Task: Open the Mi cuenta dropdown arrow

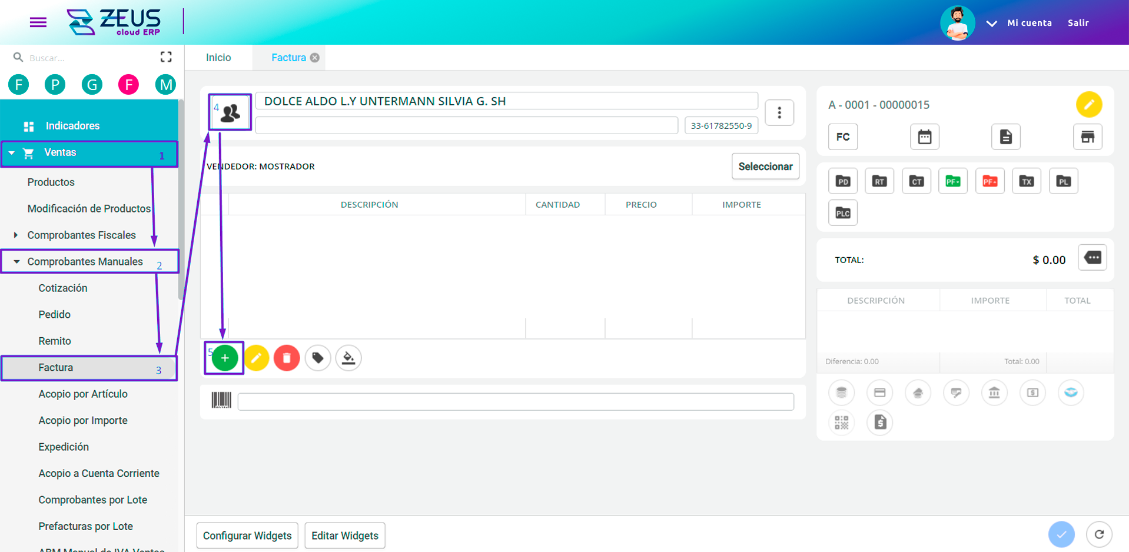Action: pyautogui.click(x=992, y=24)
